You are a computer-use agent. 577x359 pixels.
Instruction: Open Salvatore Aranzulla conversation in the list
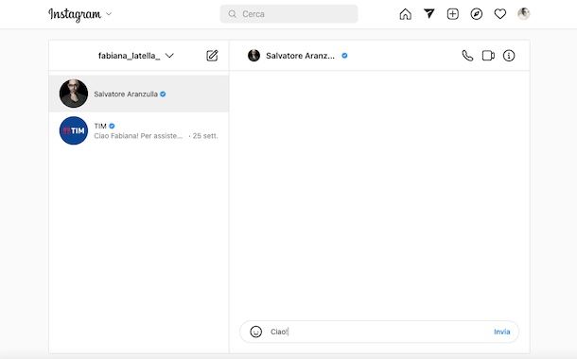coord(139,94)
